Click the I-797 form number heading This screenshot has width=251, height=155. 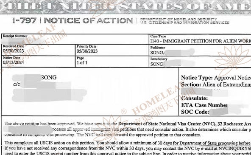coord(25,21)
